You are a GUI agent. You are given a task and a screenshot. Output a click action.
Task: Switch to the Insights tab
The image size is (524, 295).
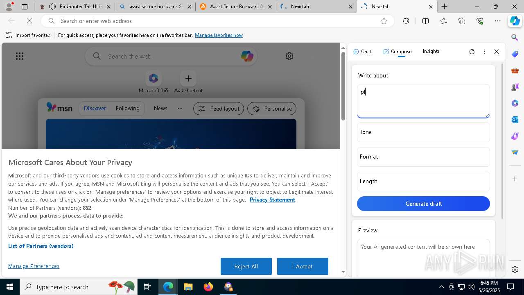[431, 51]
